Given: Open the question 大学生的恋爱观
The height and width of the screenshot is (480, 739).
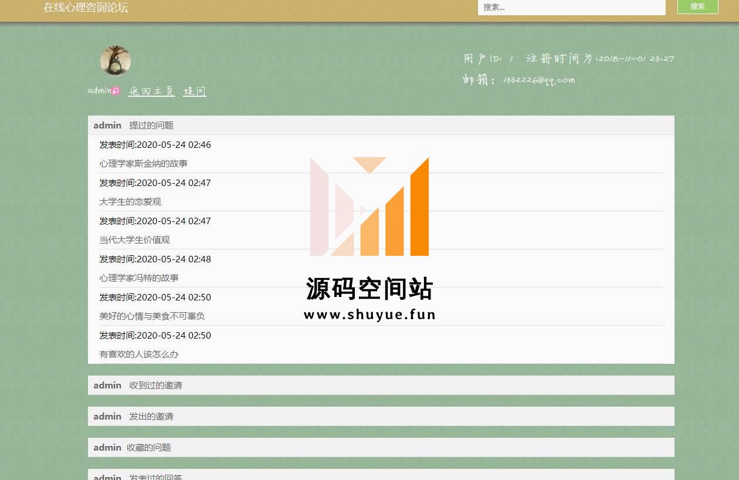Looking at the screenshot, I should coord(130,202).
